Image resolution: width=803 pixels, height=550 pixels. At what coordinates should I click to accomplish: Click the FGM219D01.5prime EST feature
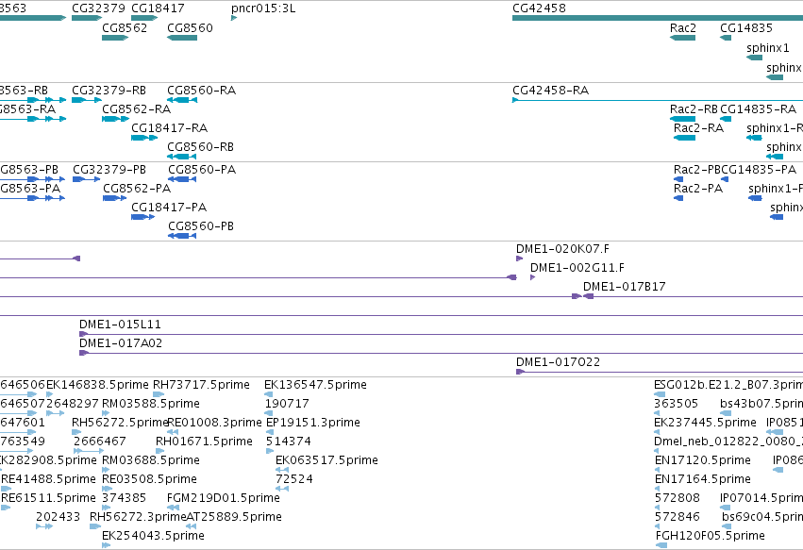(173, 508)
